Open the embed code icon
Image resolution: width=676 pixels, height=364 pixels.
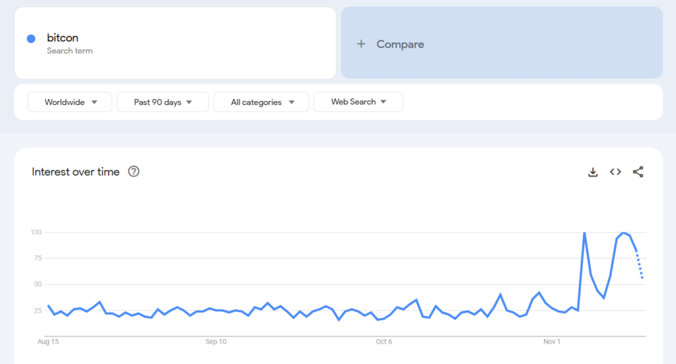point(615,172)
